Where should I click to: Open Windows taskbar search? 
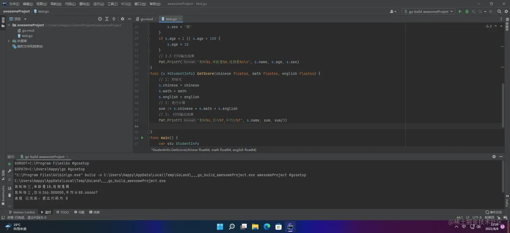(x=232, y=227)
